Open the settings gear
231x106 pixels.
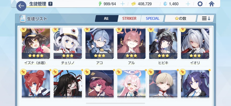pyautogui.click(x=200, y=4)
